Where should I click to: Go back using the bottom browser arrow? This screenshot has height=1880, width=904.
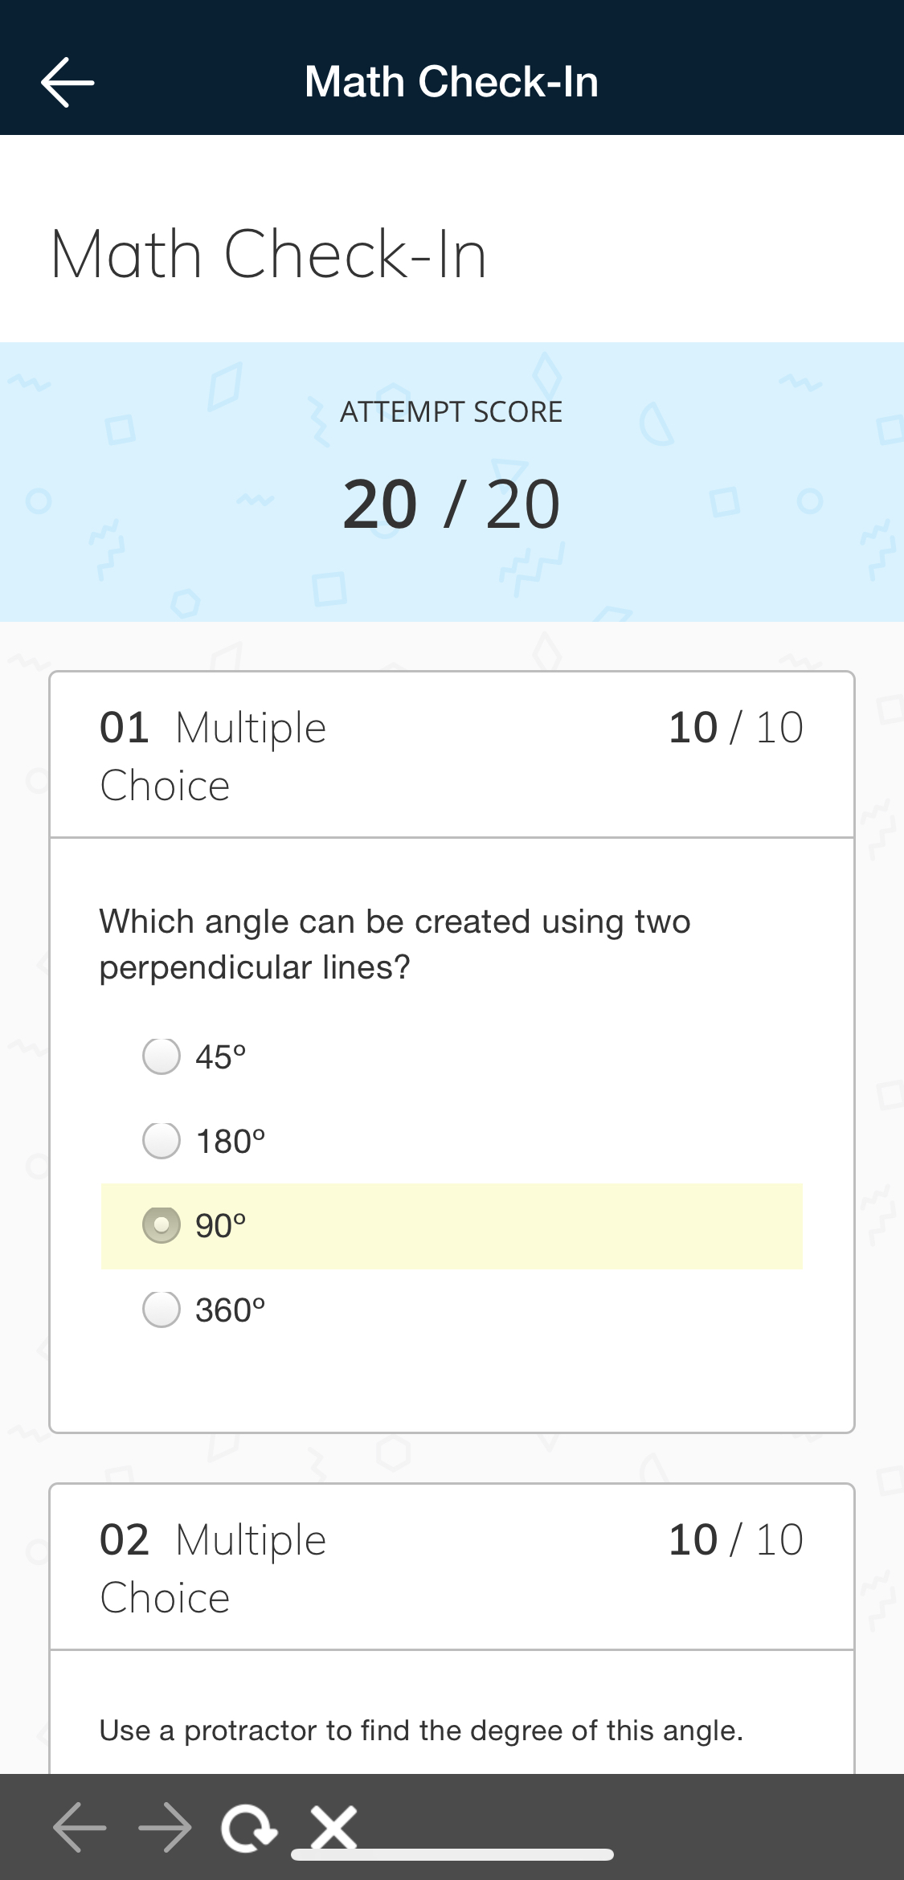(80, 1827)
